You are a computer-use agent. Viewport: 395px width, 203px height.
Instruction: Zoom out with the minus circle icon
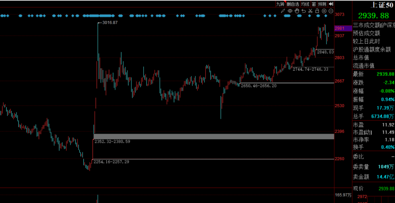click(x=331, y=11)
